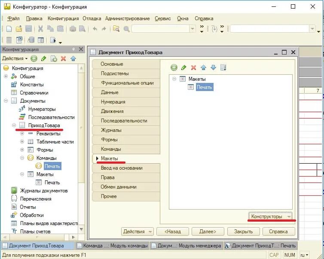Move макет down with blue arrow
This screenshot has width=324, height=259.
(x=213, y=67)
